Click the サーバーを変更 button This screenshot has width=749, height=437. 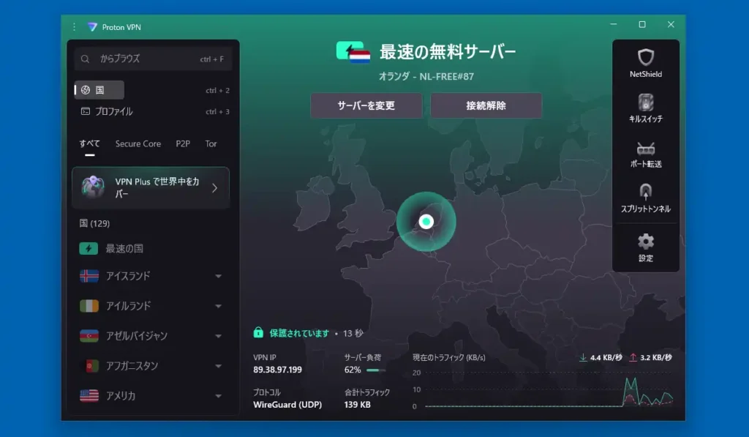tap(366, 105)
